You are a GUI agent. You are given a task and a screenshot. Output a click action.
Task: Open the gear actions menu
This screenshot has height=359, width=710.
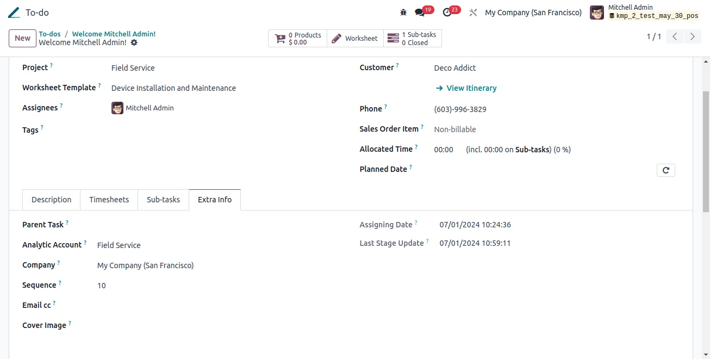coord(134,42)
